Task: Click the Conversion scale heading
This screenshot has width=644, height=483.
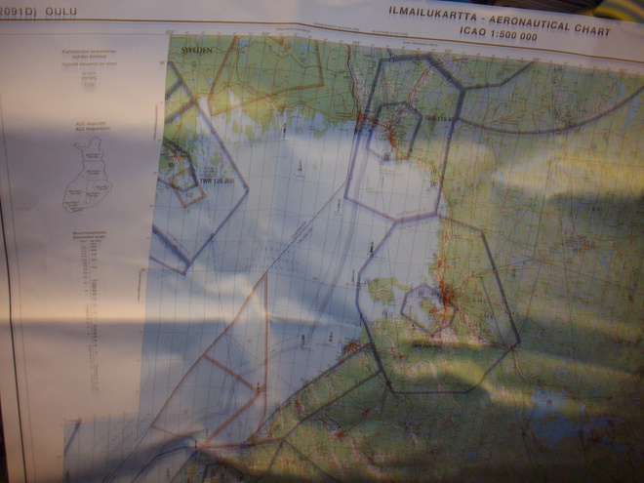Action: (89, 237)
